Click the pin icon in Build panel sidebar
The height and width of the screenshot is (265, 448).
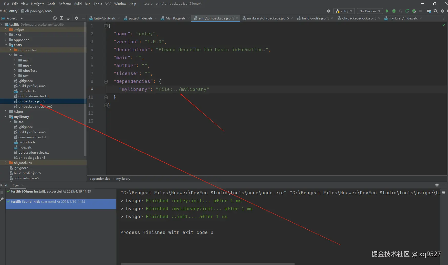(x=2, y=199)
